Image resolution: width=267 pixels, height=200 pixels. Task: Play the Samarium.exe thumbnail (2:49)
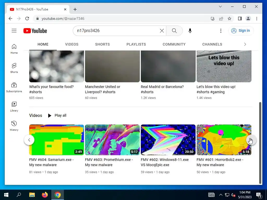[x=57, y=140]
